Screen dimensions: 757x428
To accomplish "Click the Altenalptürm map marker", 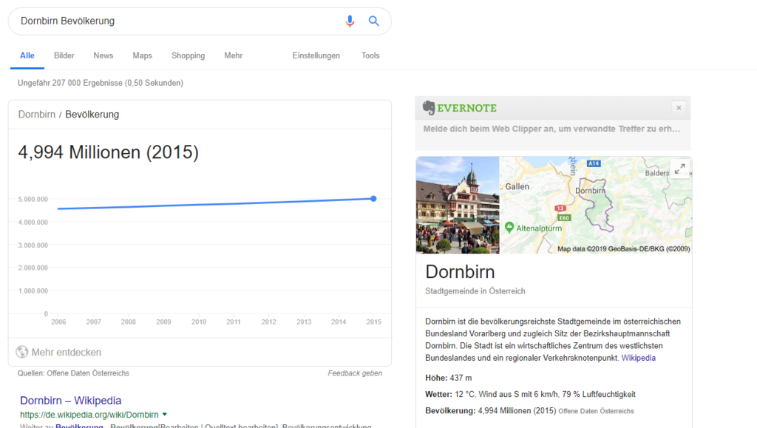I will click(x=509, y=228).
